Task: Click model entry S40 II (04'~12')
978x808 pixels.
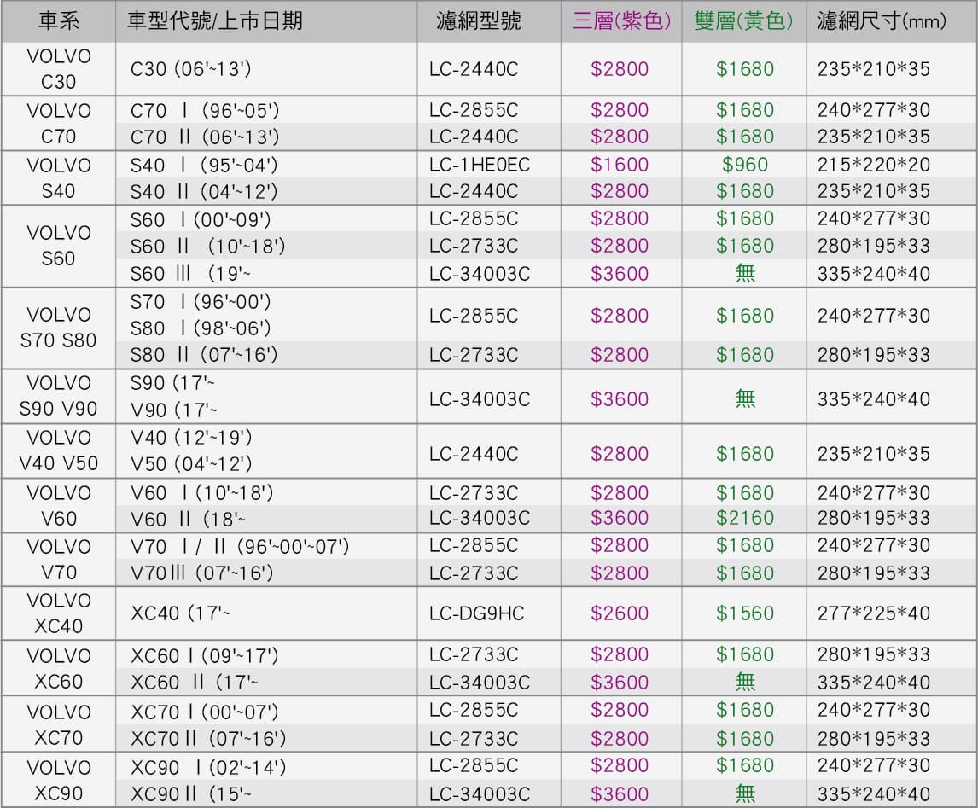Action: point(204,191)
